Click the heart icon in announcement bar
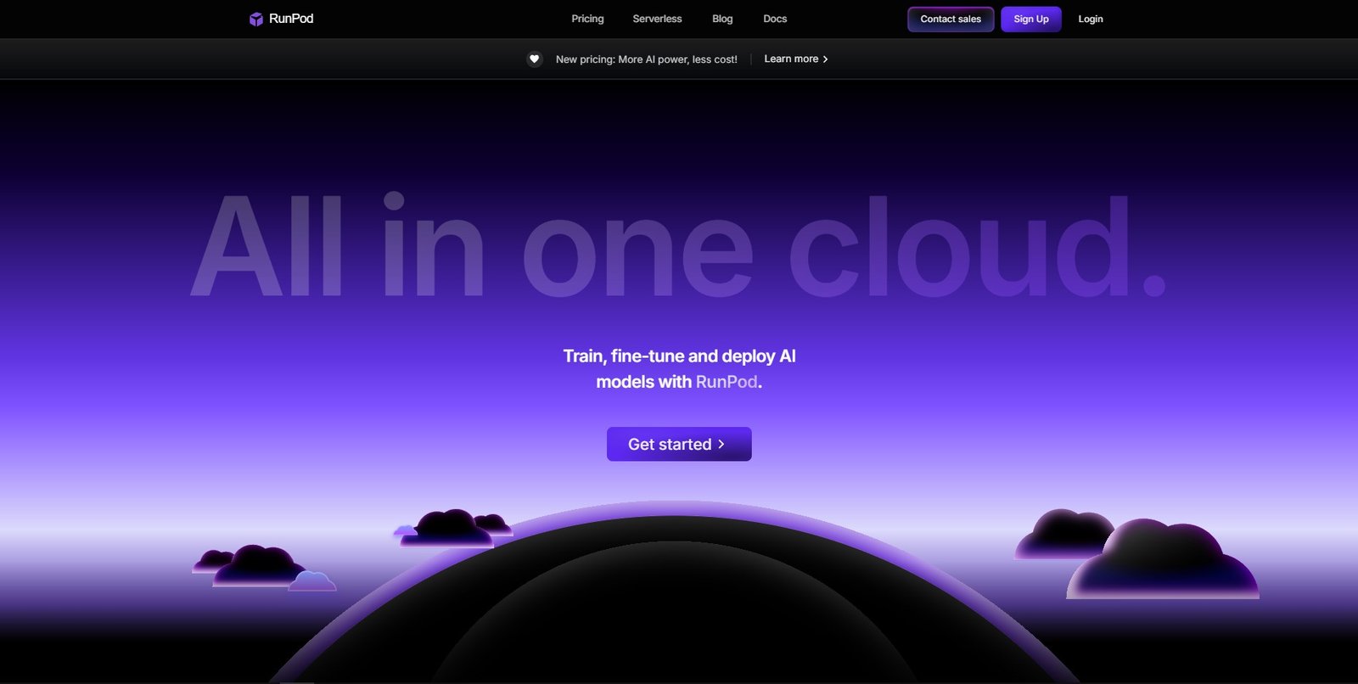1358x684 pixels. coord(534,59)
